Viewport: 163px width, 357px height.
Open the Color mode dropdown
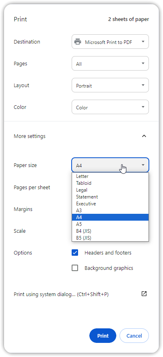click(110, 107)
